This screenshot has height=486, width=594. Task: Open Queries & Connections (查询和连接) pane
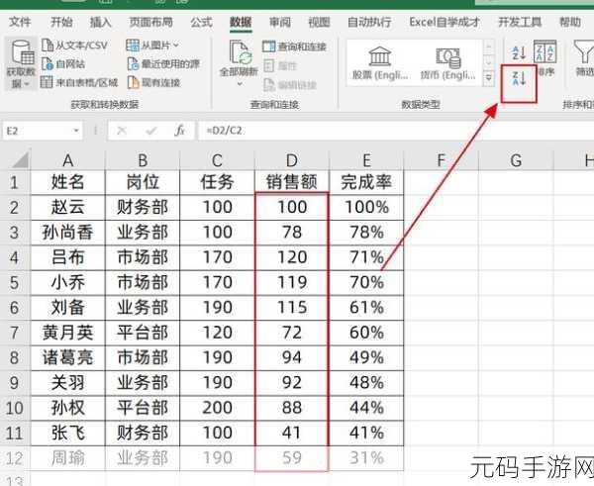(294, 47)
